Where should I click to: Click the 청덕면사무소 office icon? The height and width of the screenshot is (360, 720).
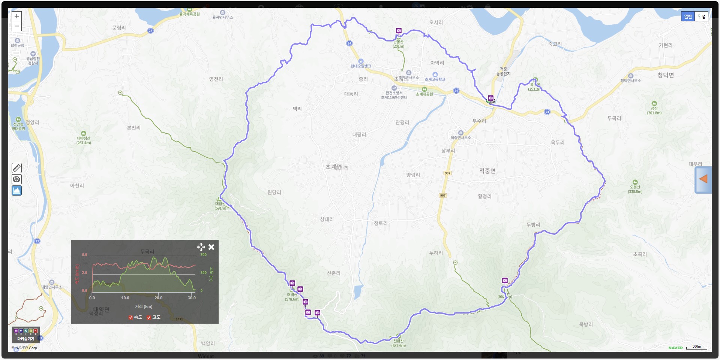631,76
